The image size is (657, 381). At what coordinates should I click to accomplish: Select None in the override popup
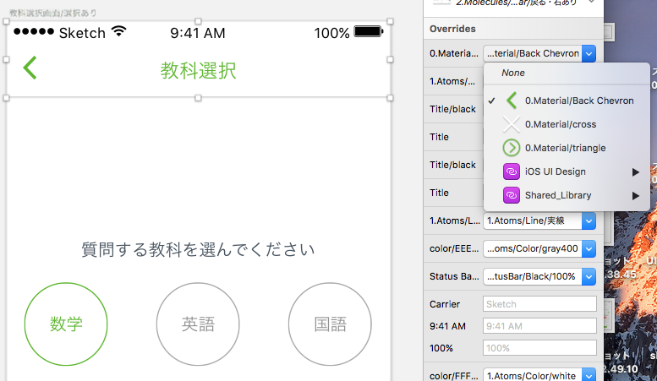coord(513,73)
